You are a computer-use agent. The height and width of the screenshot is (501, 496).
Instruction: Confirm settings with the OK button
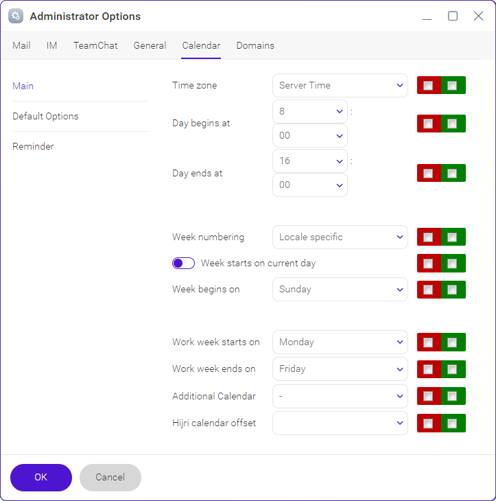(41, 478)
